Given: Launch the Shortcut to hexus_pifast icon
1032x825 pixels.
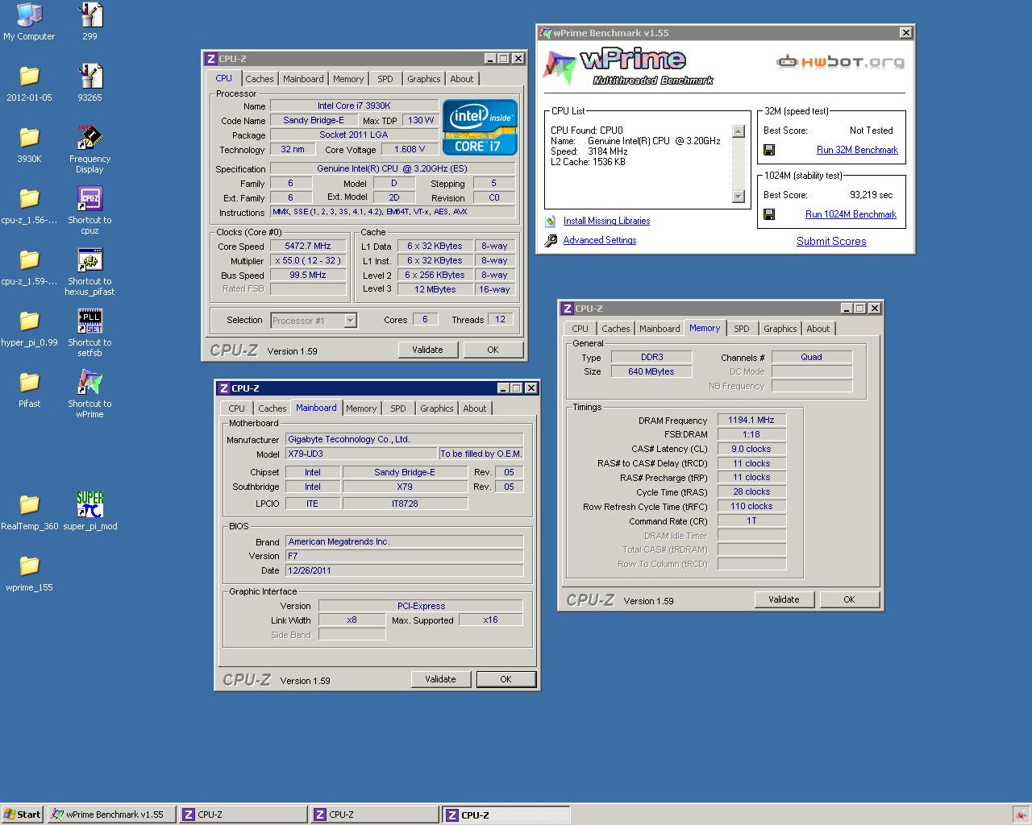Looking at the screenshot, I should [89, 260].
